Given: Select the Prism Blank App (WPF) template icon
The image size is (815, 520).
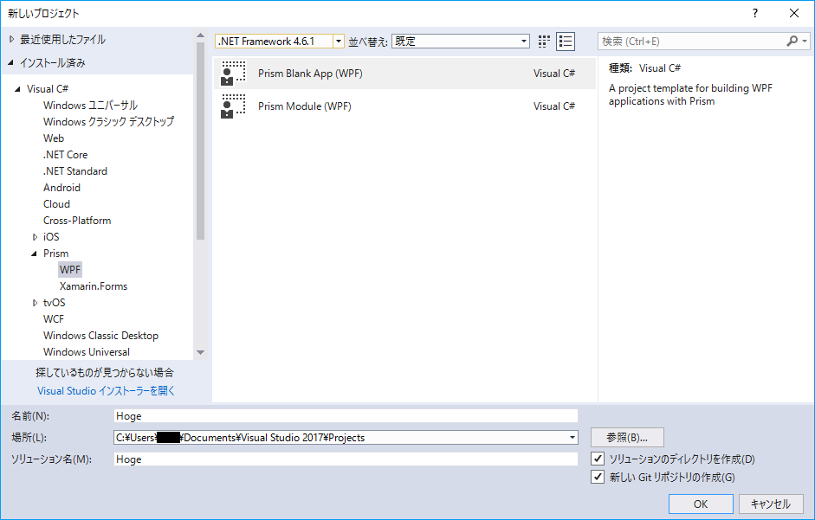Looking at the screenshot, I should (x=233, y=74).
